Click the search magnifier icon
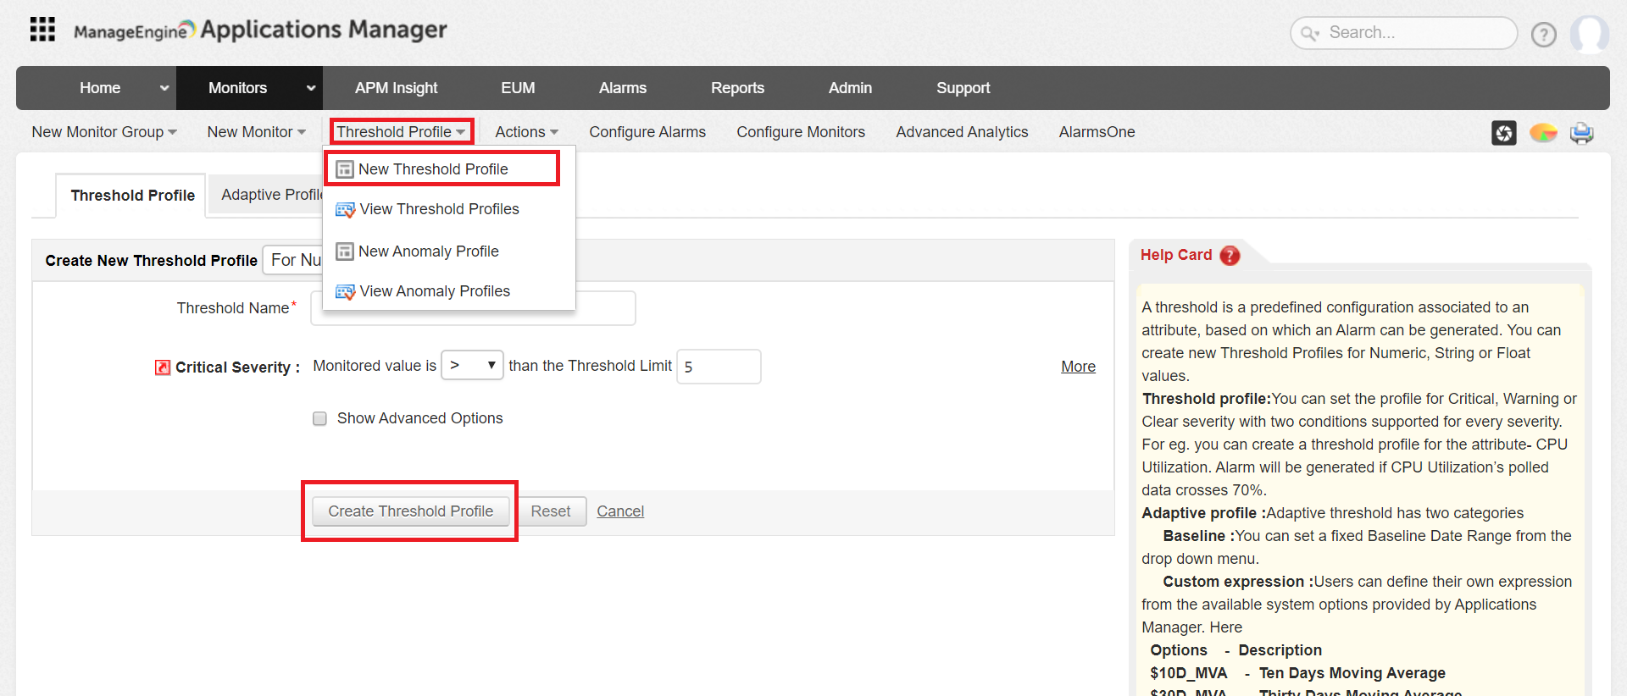 click(x=1309, y=34)
